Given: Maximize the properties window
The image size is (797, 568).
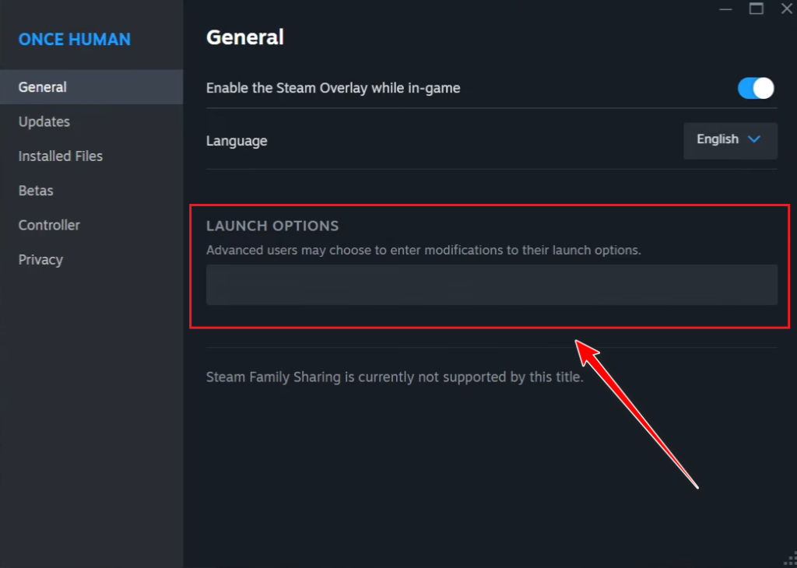Looking at the screenshot, I should [756, 8].
